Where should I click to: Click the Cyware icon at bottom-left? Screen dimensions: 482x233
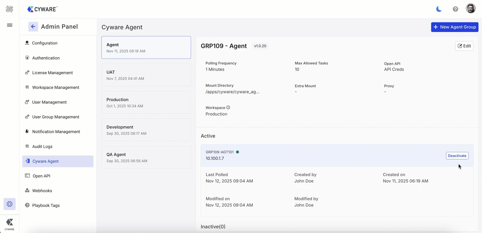click(x=9, y=224)
